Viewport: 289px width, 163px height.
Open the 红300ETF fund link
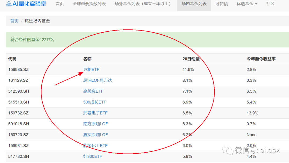pos(93,157)
